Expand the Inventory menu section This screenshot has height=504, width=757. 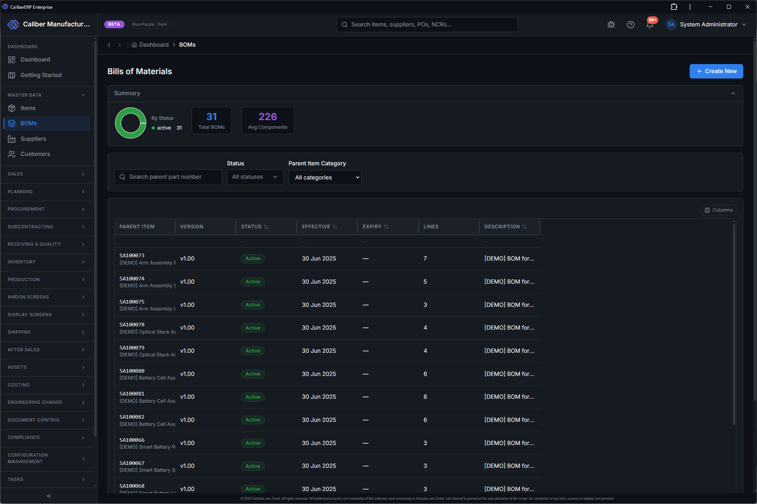point(47,262)
